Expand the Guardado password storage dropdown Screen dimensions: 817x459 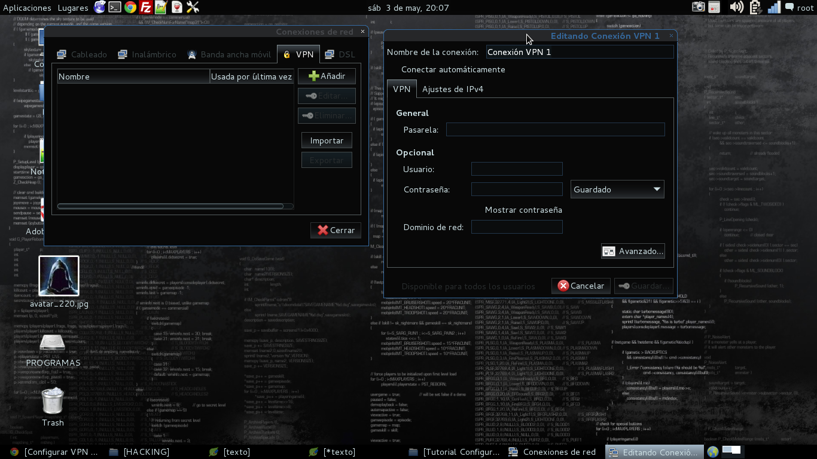[x=617, y=189]
